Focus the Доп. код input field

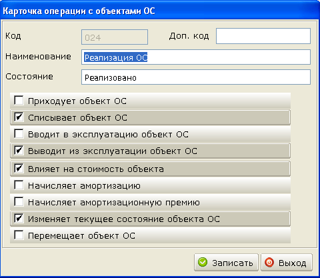coord(263,36)
